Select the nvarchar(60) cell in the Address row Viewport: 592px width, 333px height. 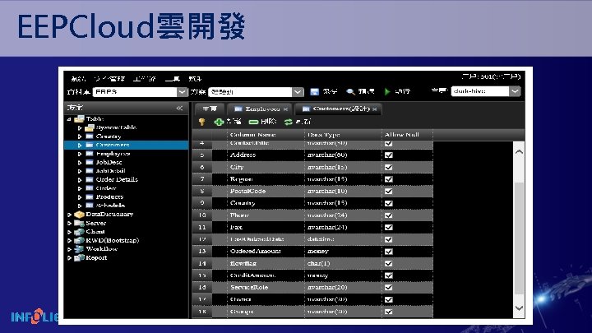pyautogui.click(x=343, y=155)
